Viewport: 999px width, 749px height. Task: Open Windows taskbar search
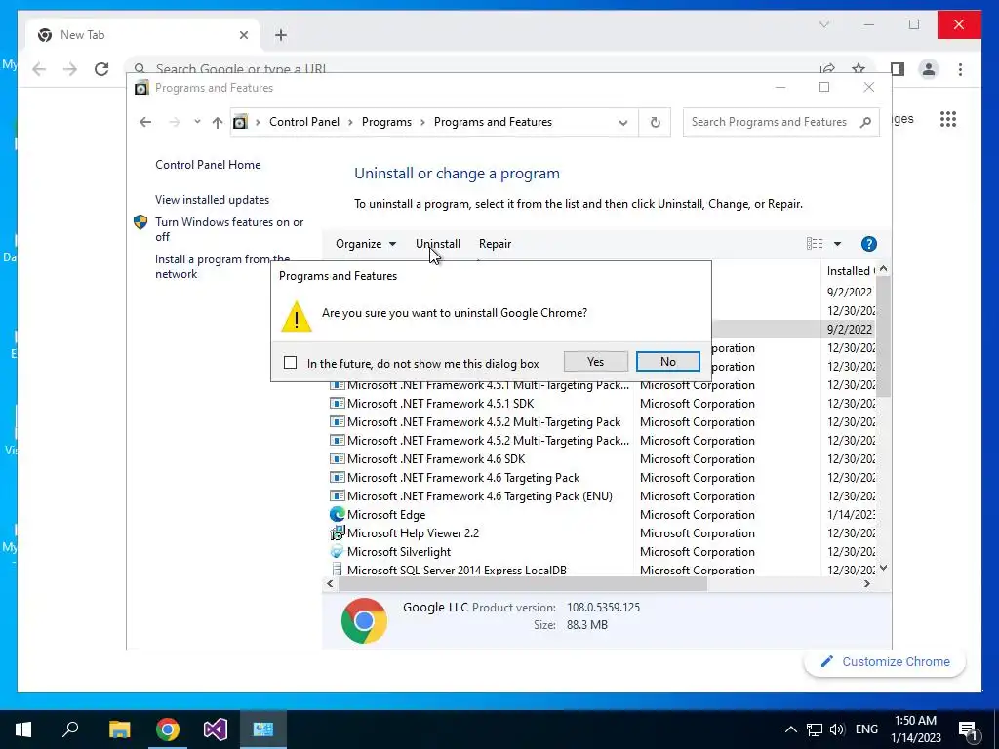pyautogui.click(x=70, y=729)
